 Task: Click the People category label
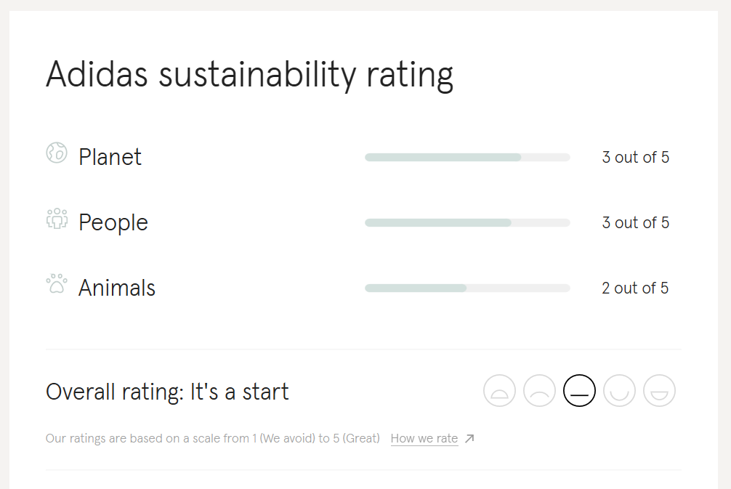[113, 222]
